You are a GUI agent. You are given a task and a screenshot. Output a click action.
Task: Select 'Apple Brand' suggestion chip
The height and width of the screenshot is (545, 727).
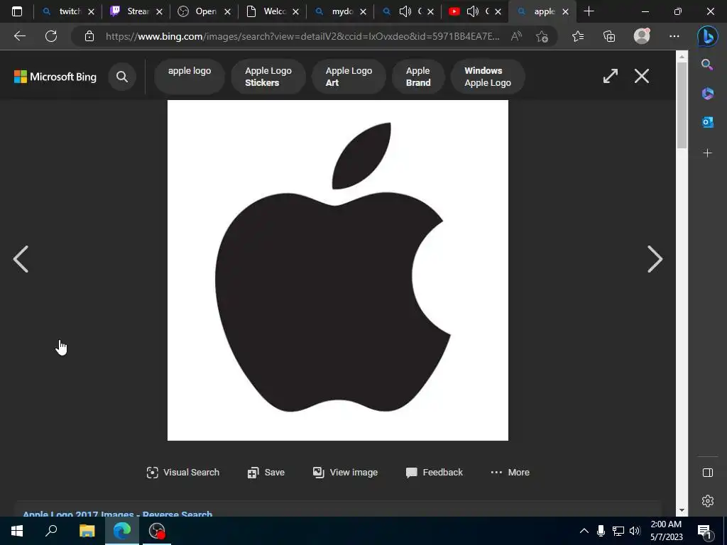coord(418,77)
